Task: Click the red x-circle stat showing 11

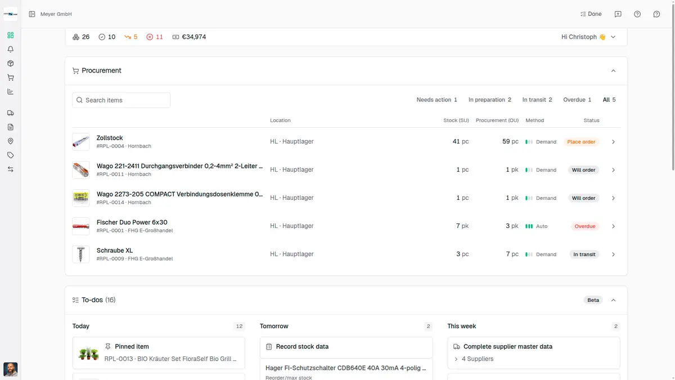Action: [155, 37]
